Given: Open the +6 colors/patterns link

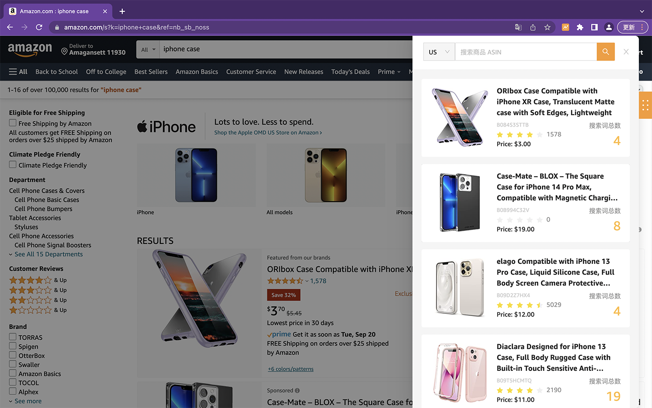Looking at the screenshot, I should point(291,369).
